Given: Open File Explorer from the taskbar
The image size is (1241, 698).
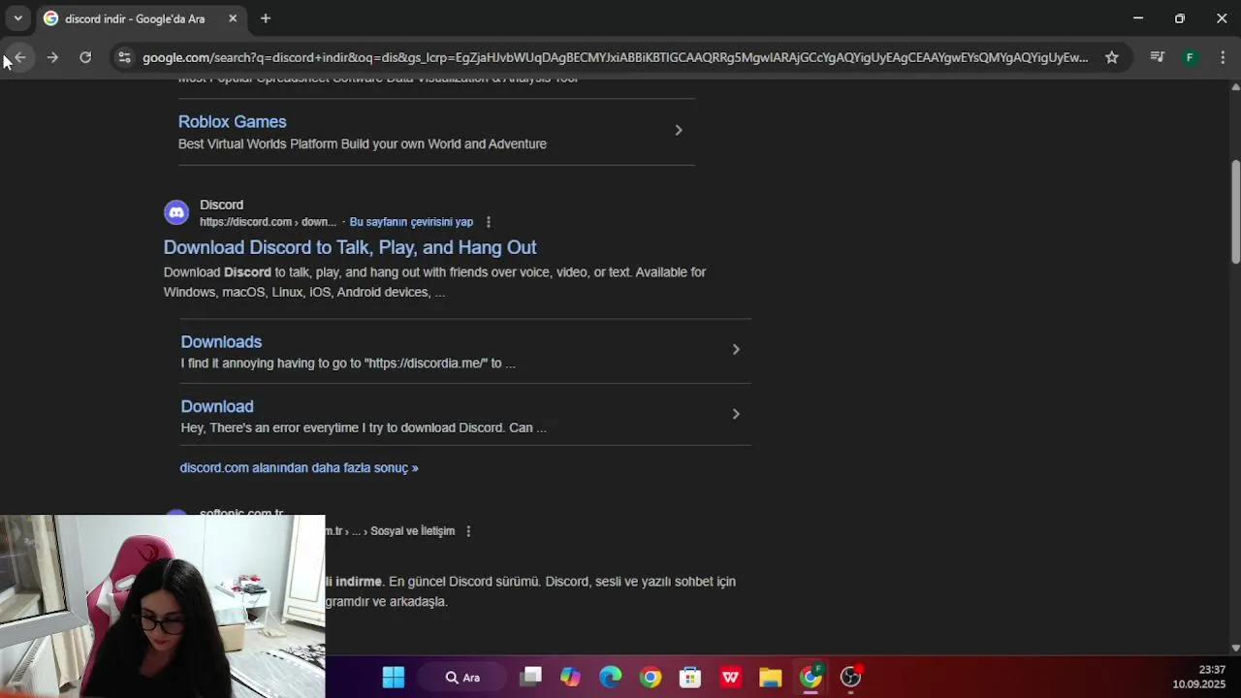Looking at the screenshot, I should click(771, 677).
